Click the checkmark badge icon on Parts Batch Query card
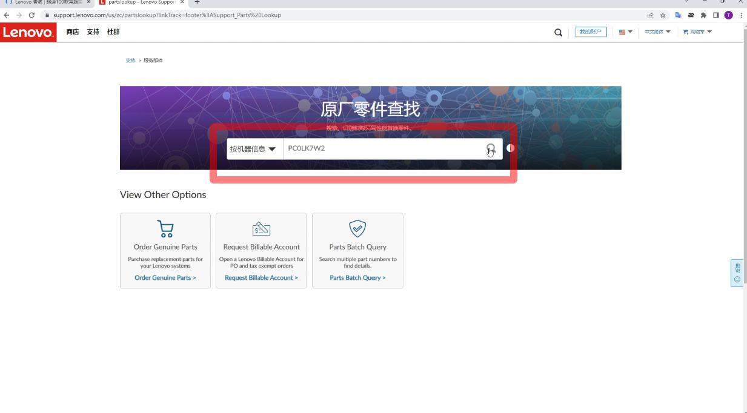The image size is (747, 413). point(357,228)
